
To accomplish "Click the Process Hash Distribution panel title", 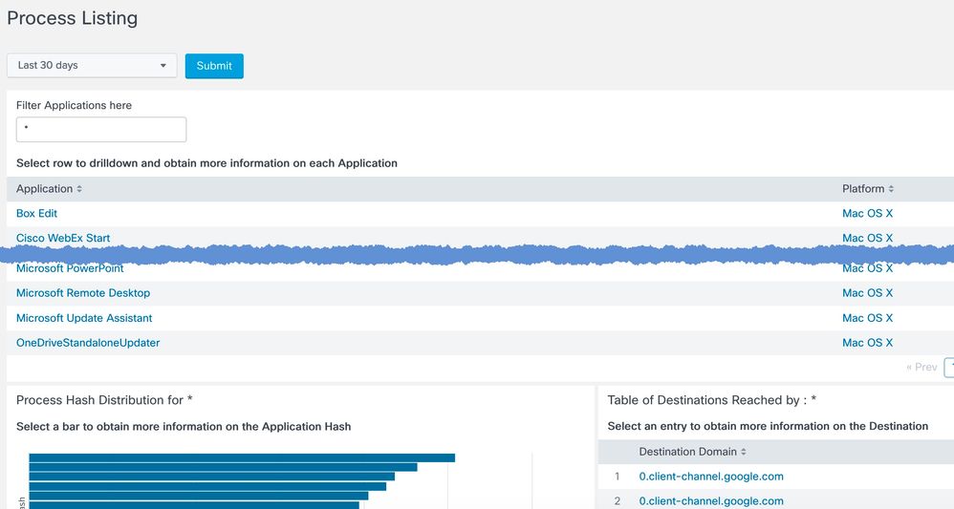I will (x=104, y=400).
